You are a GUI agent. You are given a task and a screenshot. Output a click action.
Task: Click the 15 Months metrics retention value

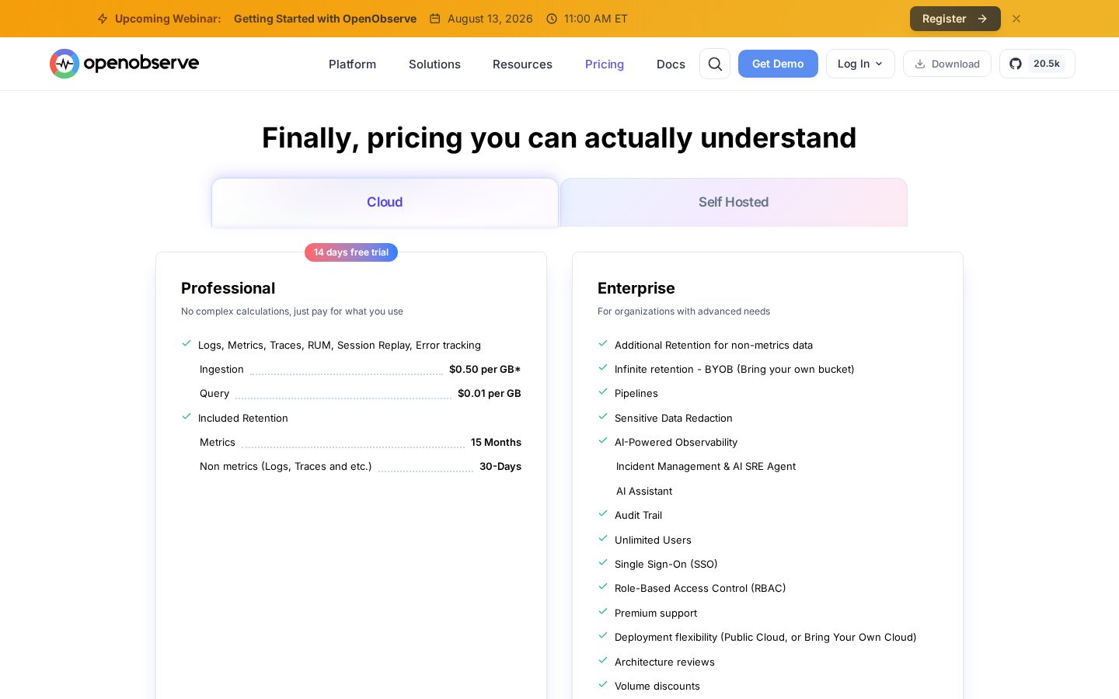click(496, 443)
